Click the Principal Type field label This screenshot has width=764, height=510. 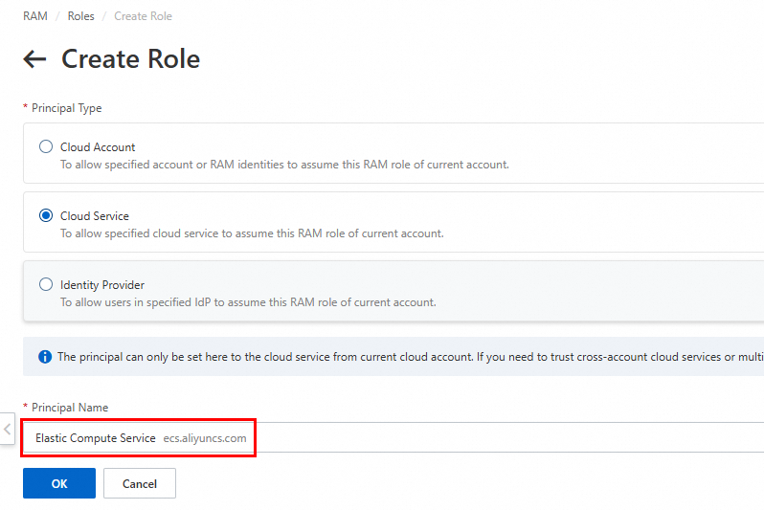[67, 108]
